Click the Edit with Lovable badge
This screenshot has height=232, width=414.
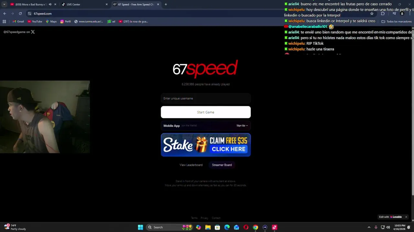click(390, 217)
